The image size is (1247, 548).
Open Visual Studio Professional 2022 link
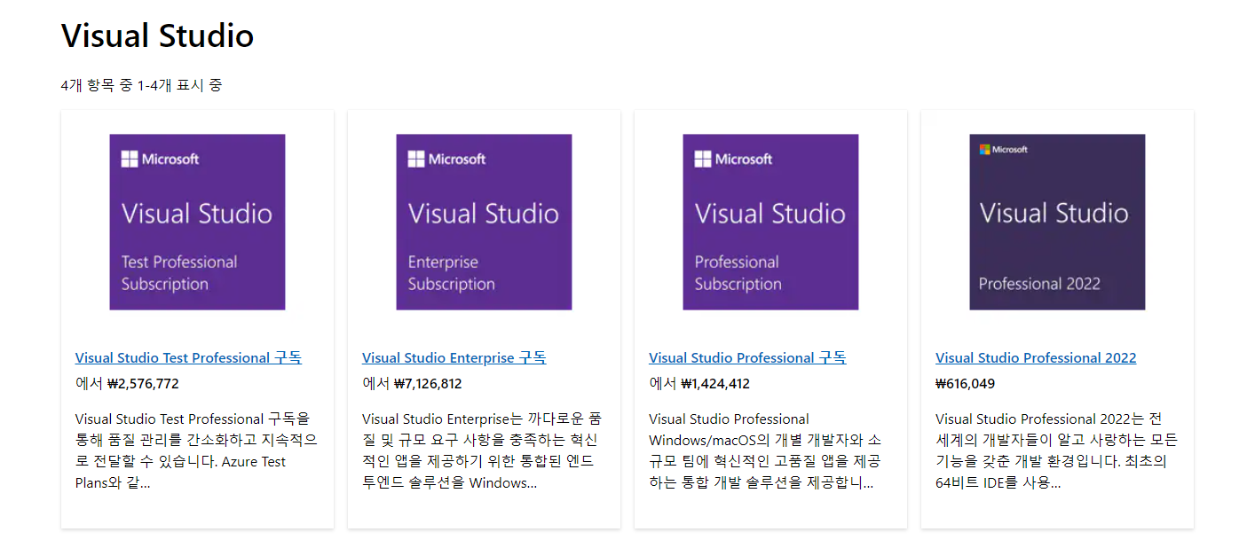coord(1036,358)
